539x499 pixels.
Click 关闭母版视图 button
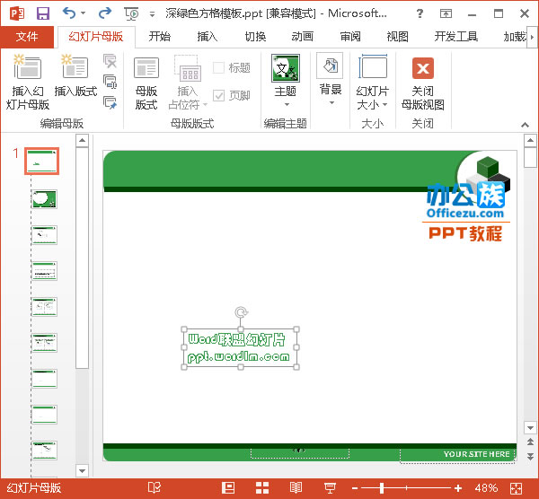(x=423, y=82)
